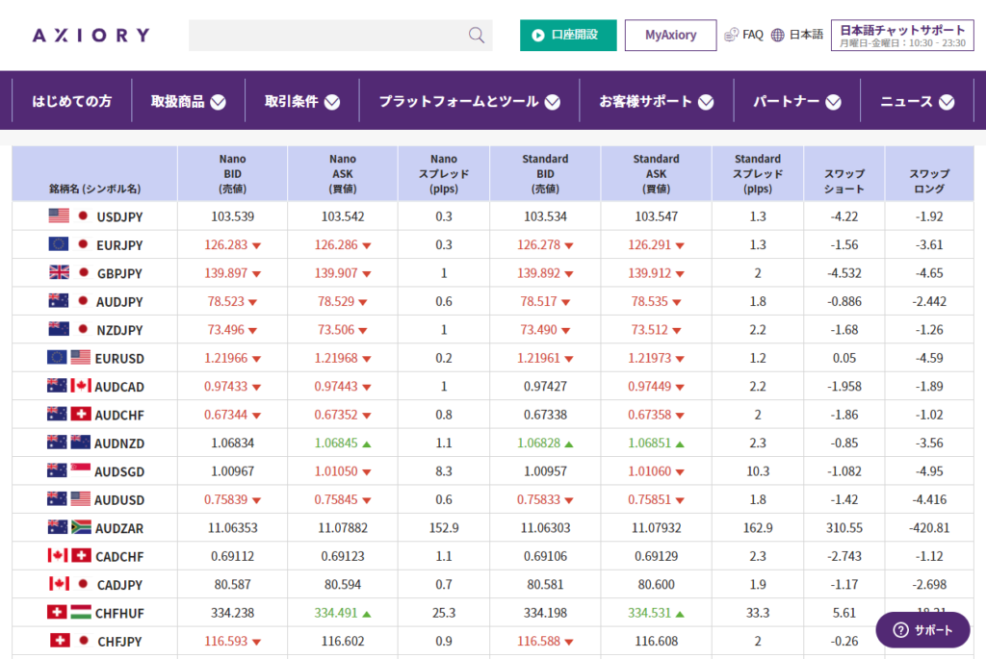Click the Axiory logo

click(x=91, y=36)
